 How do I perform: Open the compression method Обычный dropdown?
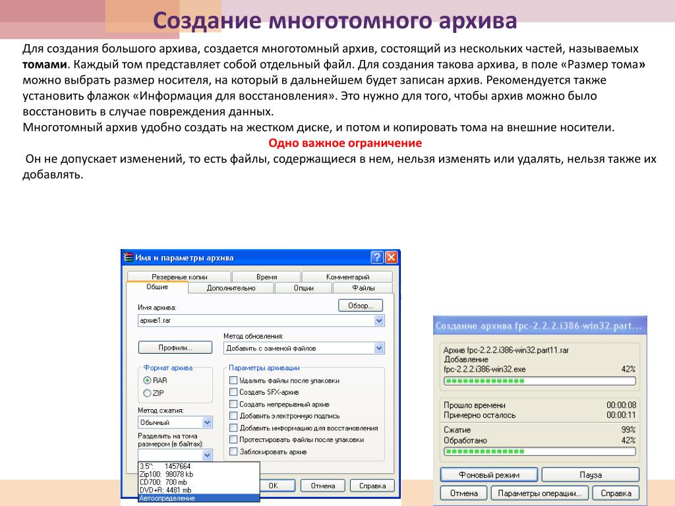(175, 422)
